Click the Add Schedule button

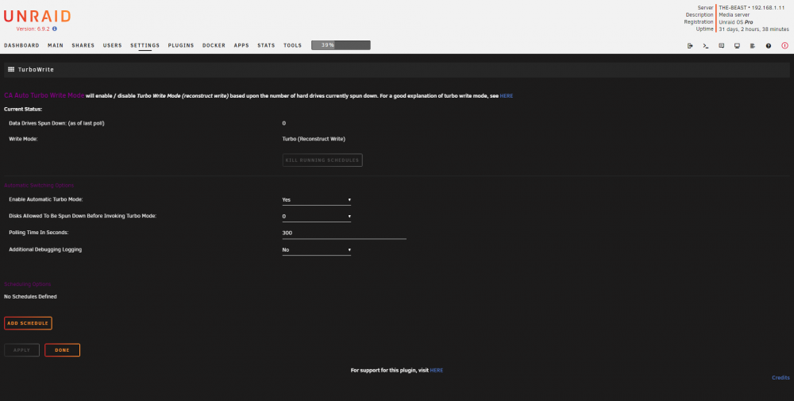coord(28,323)
